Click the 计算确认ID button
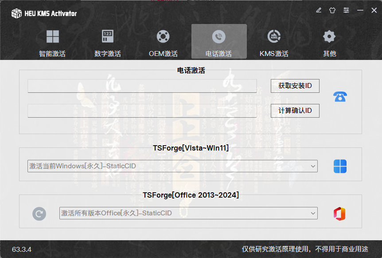 pos(295,111)
